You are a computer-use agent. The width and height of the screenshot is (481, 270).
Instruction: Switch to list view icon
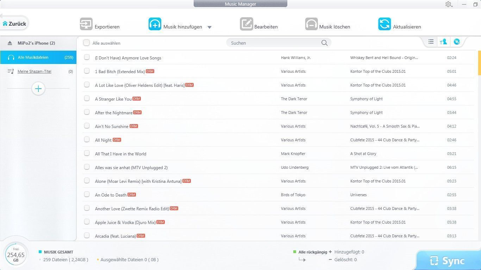coord(431,42)
